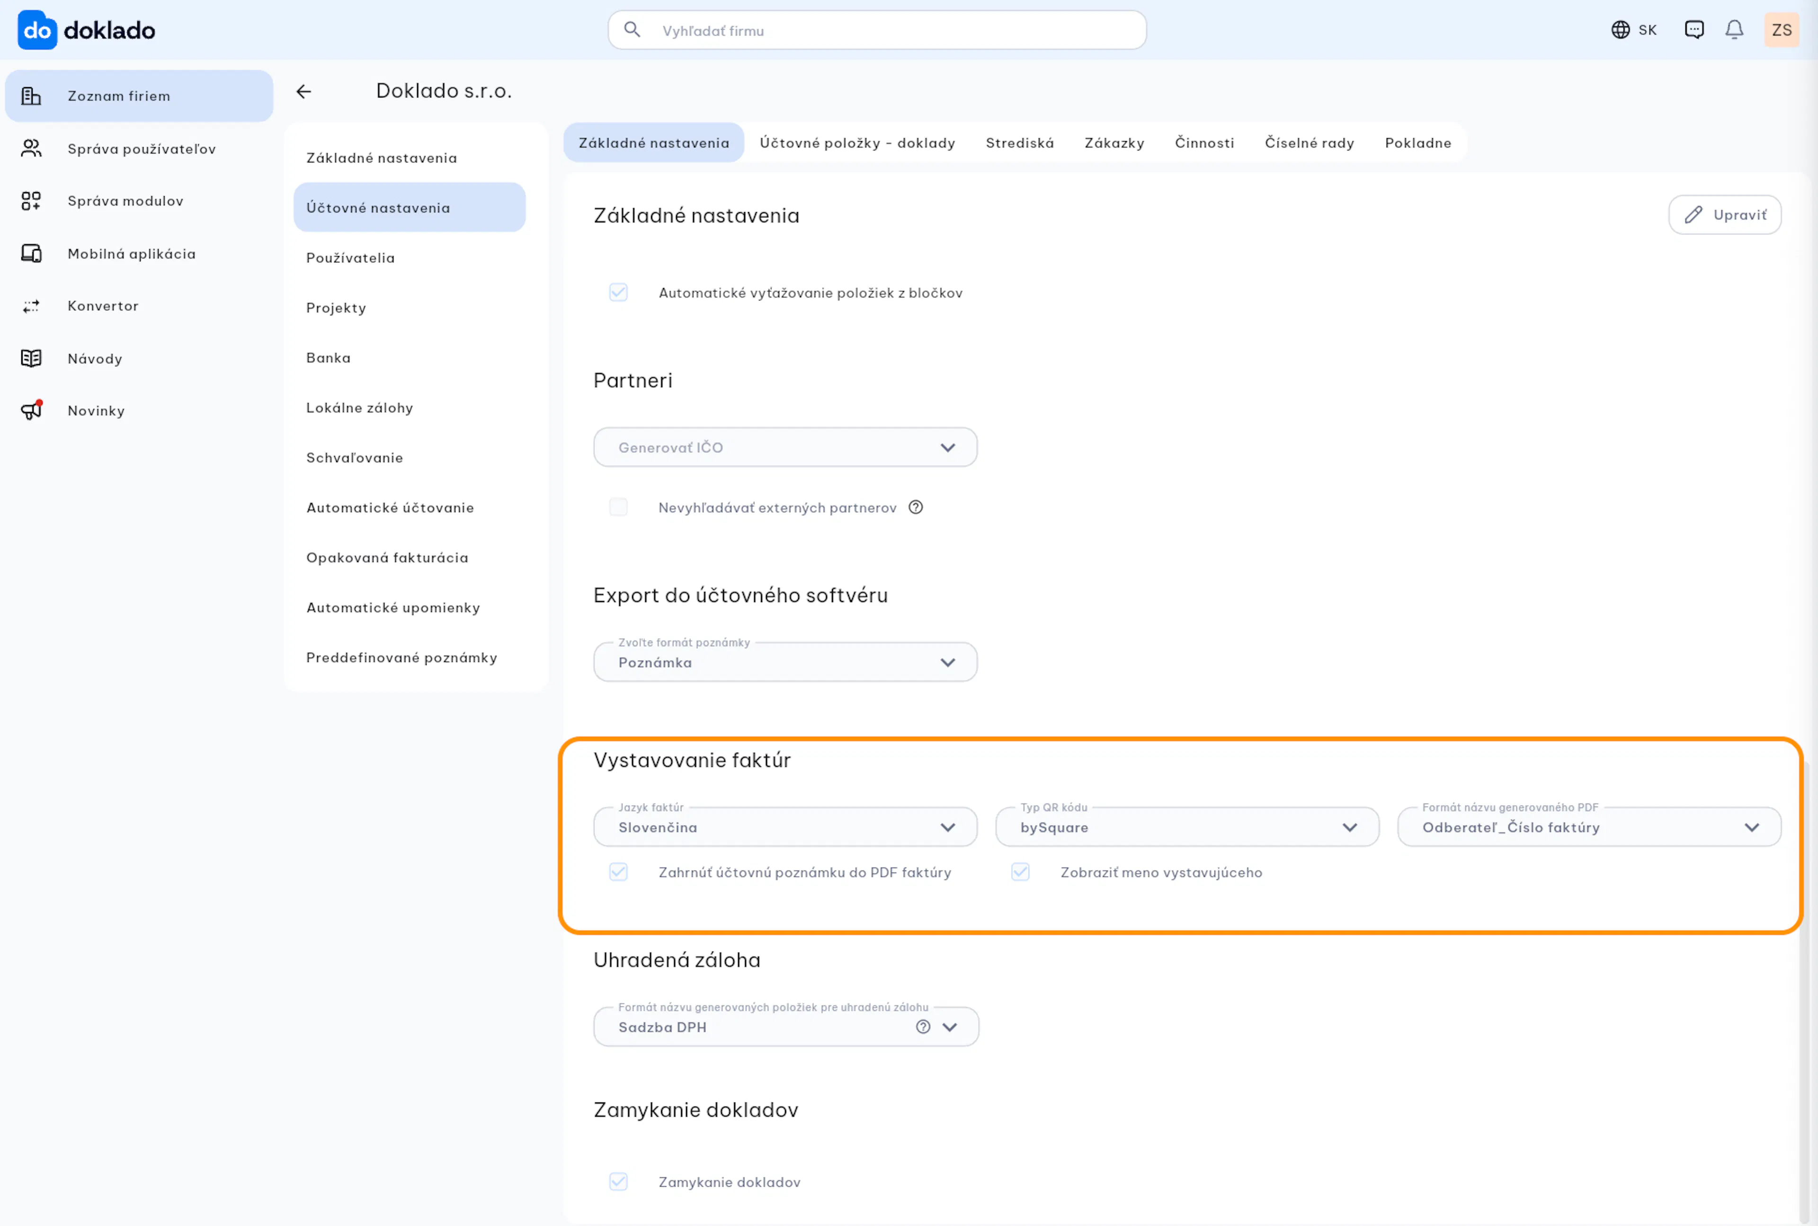This screenshot has height=1226, width=1818.
Task: Click the Doklado s.r.o. company title
Action: tap(444, 91)
